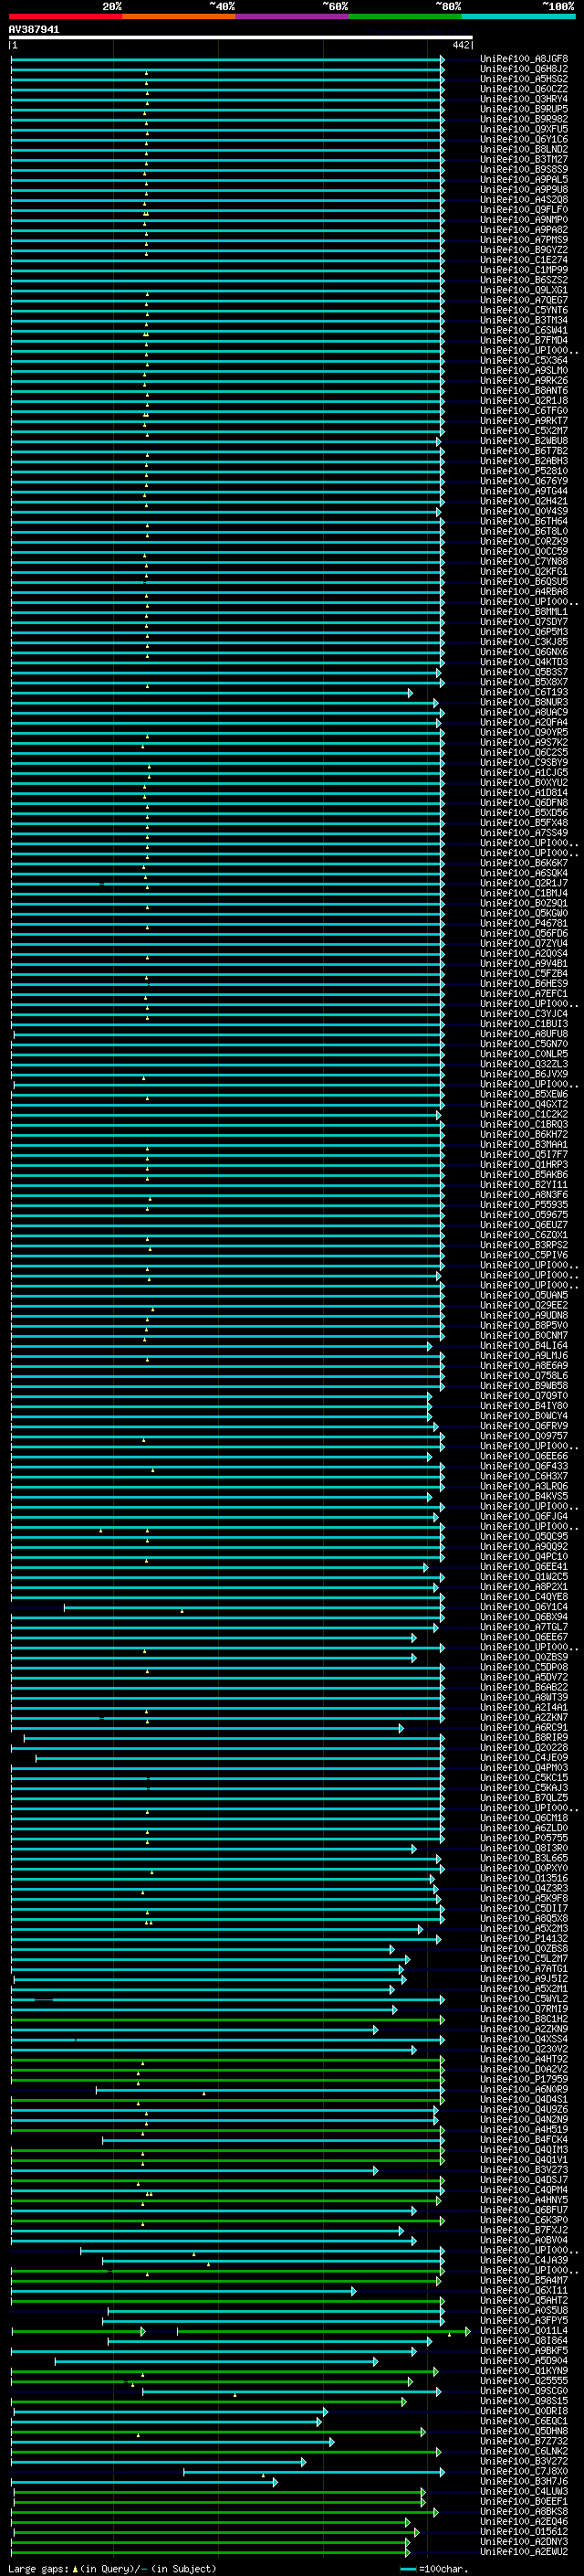The height and width of the screenshot is (2576, 584).
Task: Select hit UniRef100_A8JGF8
Action: 524,59
